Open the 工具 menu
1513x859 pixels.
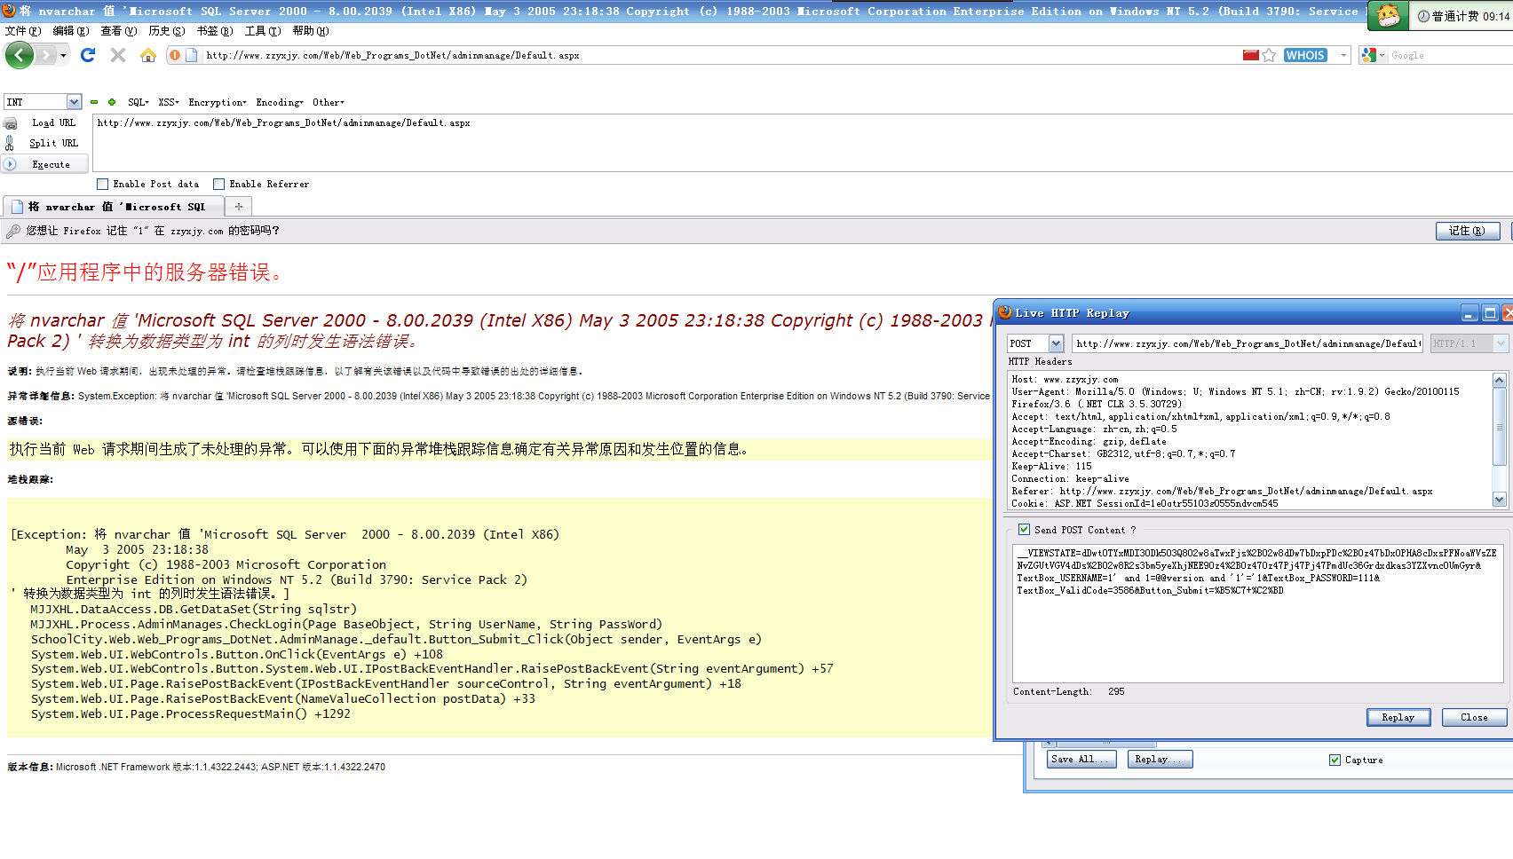(262, 31)
